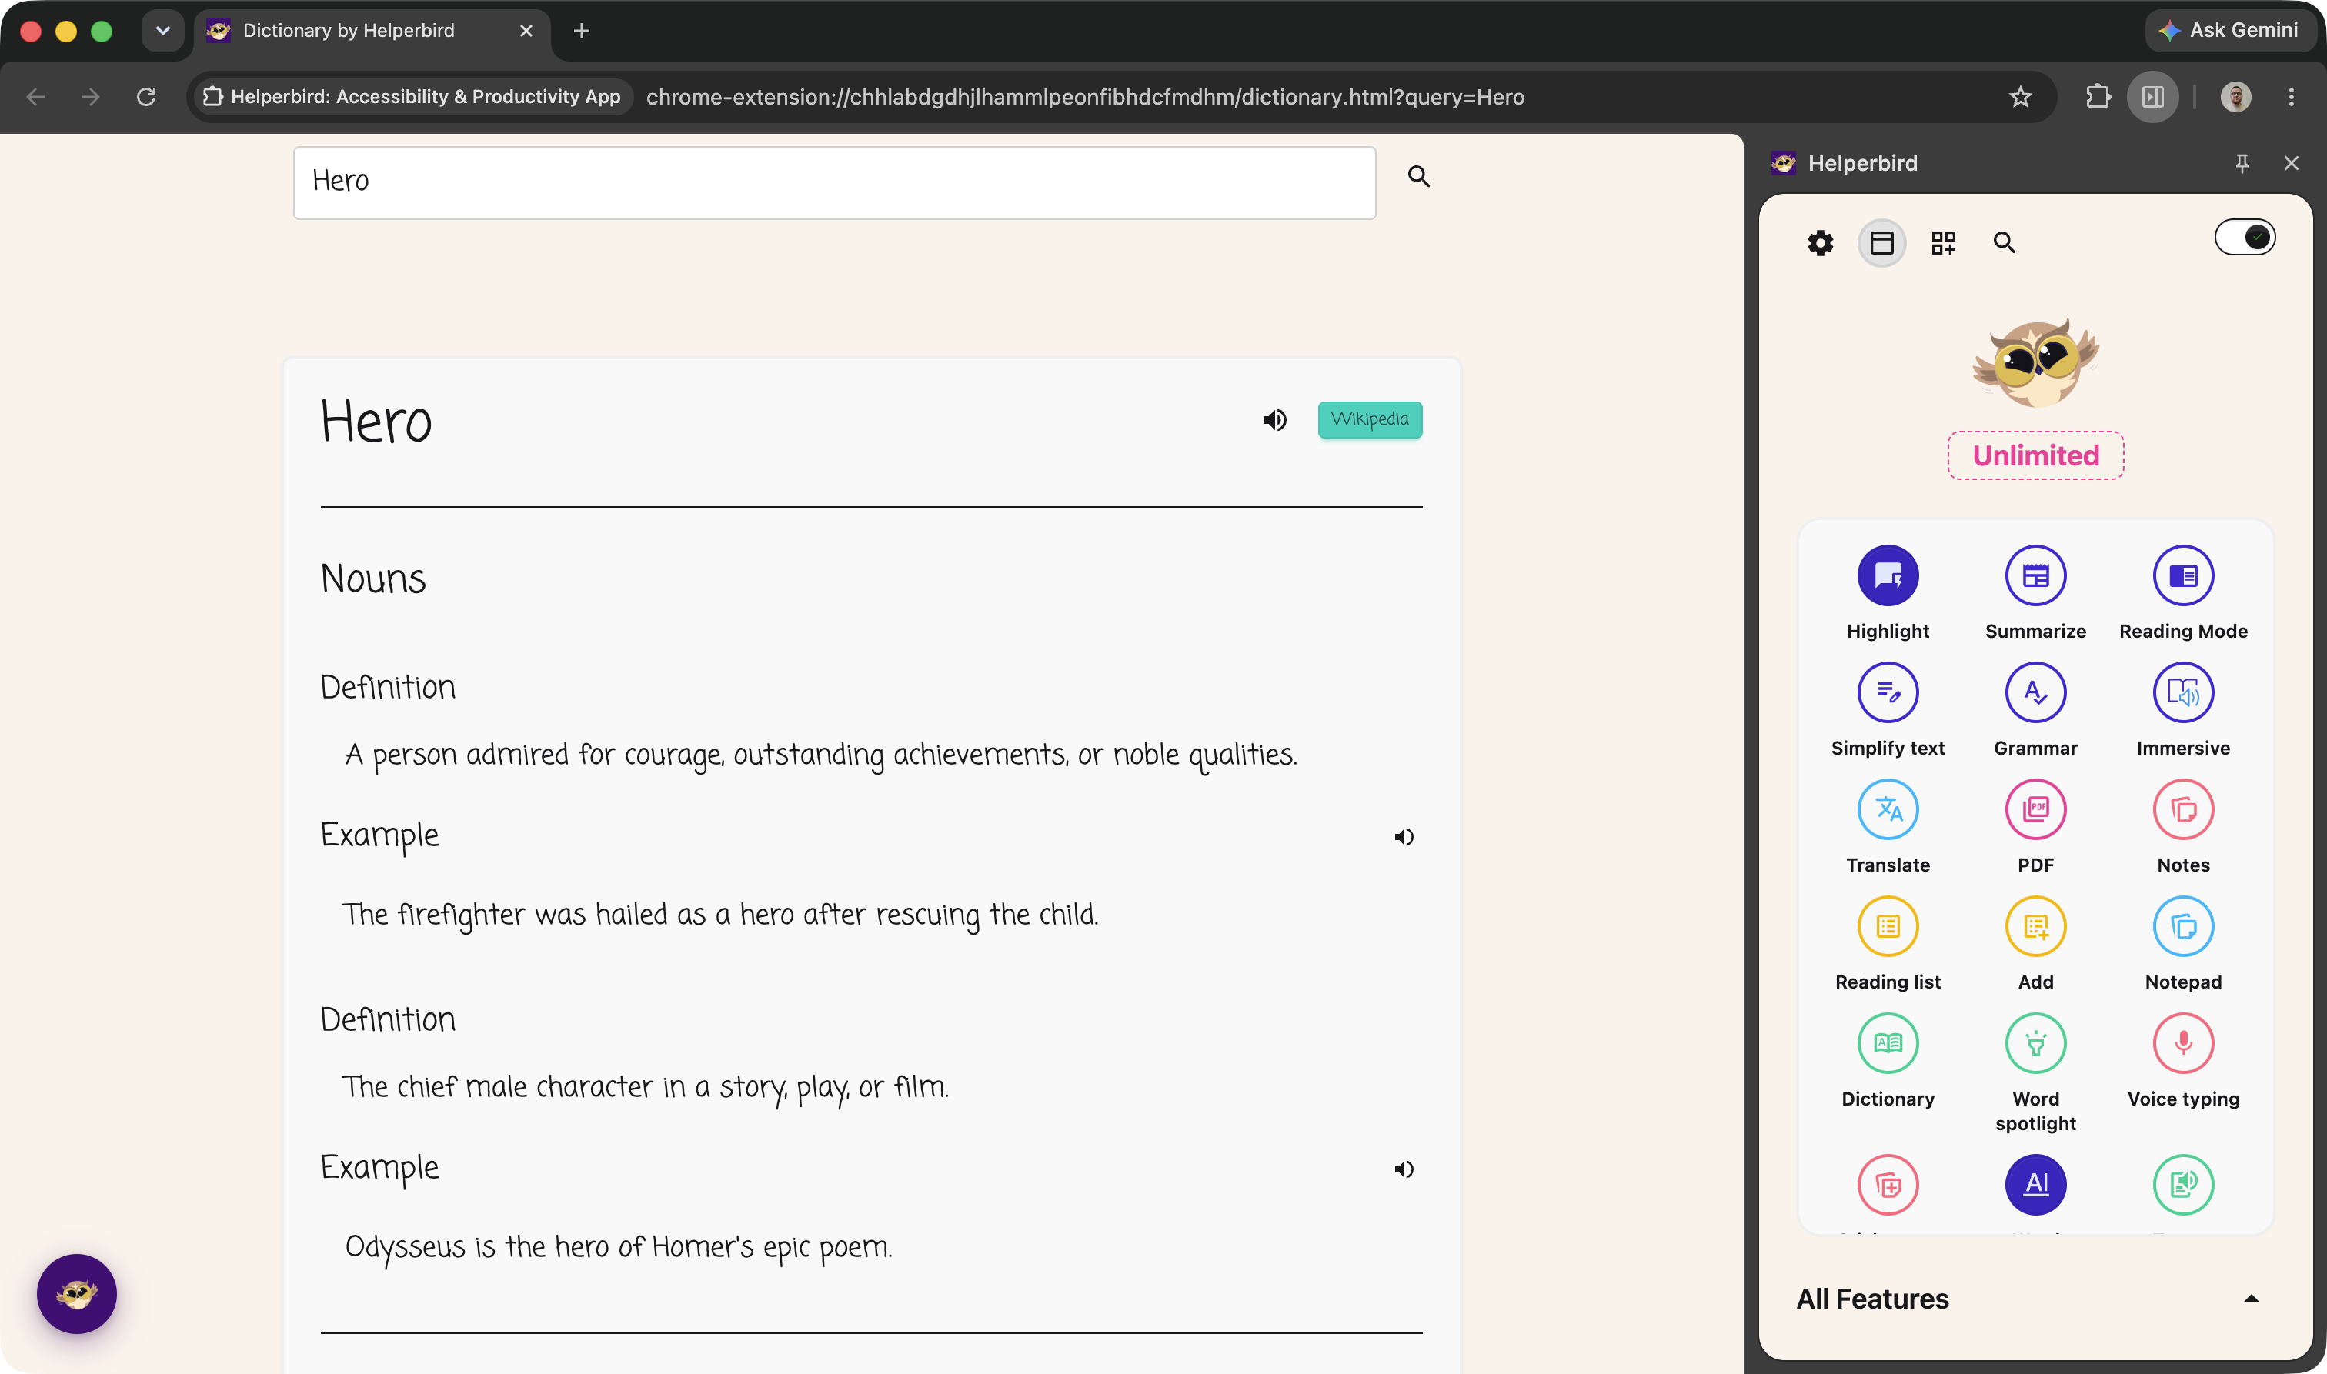Click the text "The chief male character in a story"
2327x1374 pixels.
pos(646,1087)
